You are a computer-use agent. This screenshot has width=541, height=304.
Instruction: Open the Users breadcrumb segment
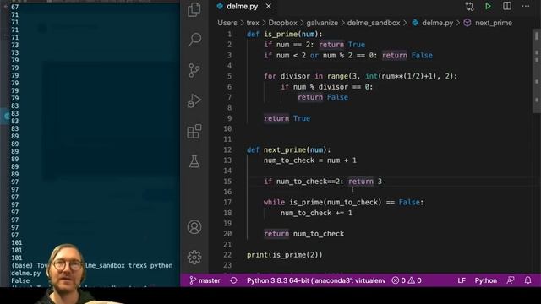pos(227,23)
